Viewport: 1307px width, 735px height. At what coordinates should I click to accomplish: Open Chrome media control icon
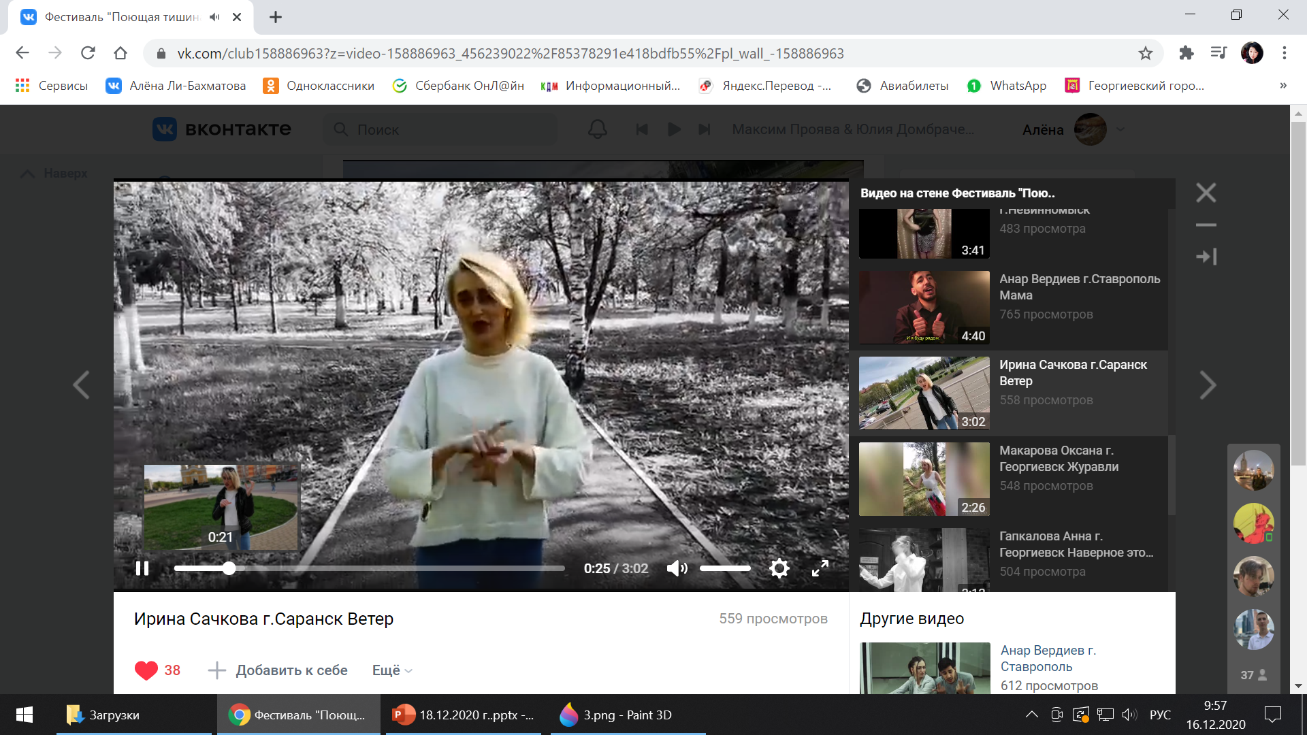(x=1219, y=53)
